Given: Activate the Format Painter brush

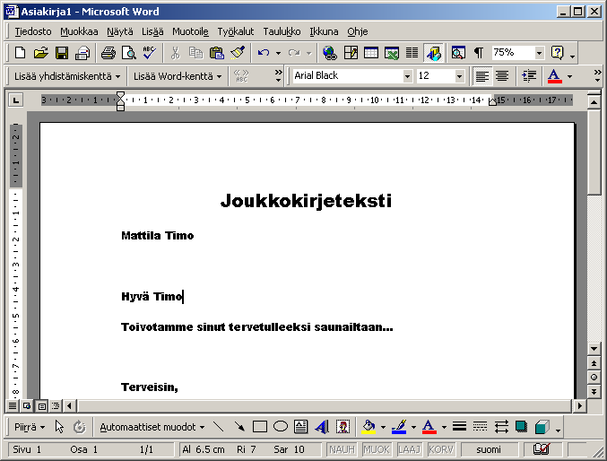Looking at the screenshot, I should pyautogui.click(x=238, y=53).
